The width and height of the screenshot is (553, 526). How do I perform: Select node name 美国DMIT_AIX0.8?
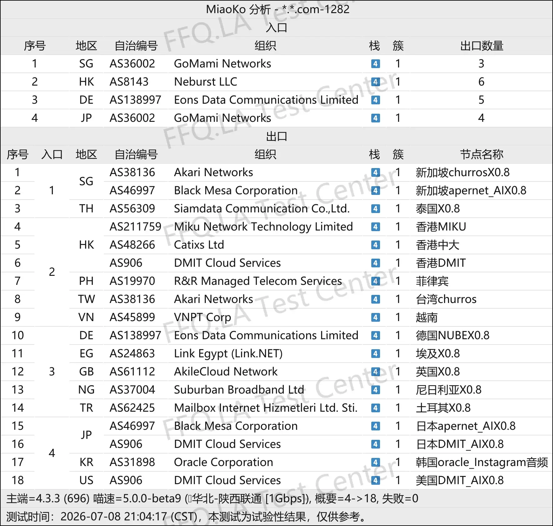tap(460, 480)
